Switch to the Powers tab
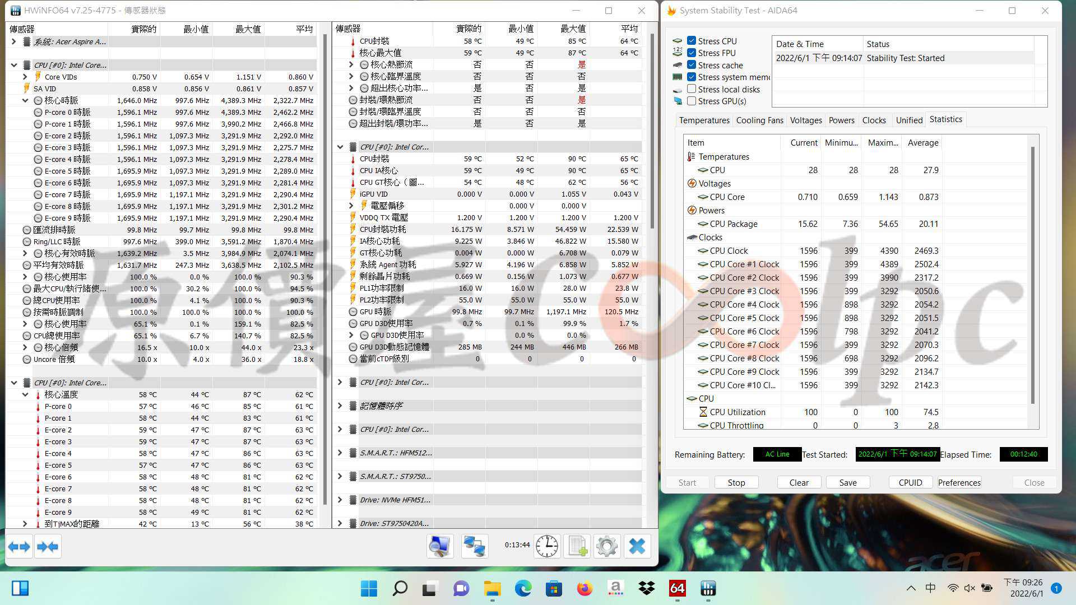This screenshot has width=1076, height=605. [841, 120]
